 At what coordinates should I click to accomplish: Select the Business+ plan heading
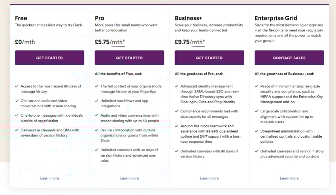pos(188,18)
